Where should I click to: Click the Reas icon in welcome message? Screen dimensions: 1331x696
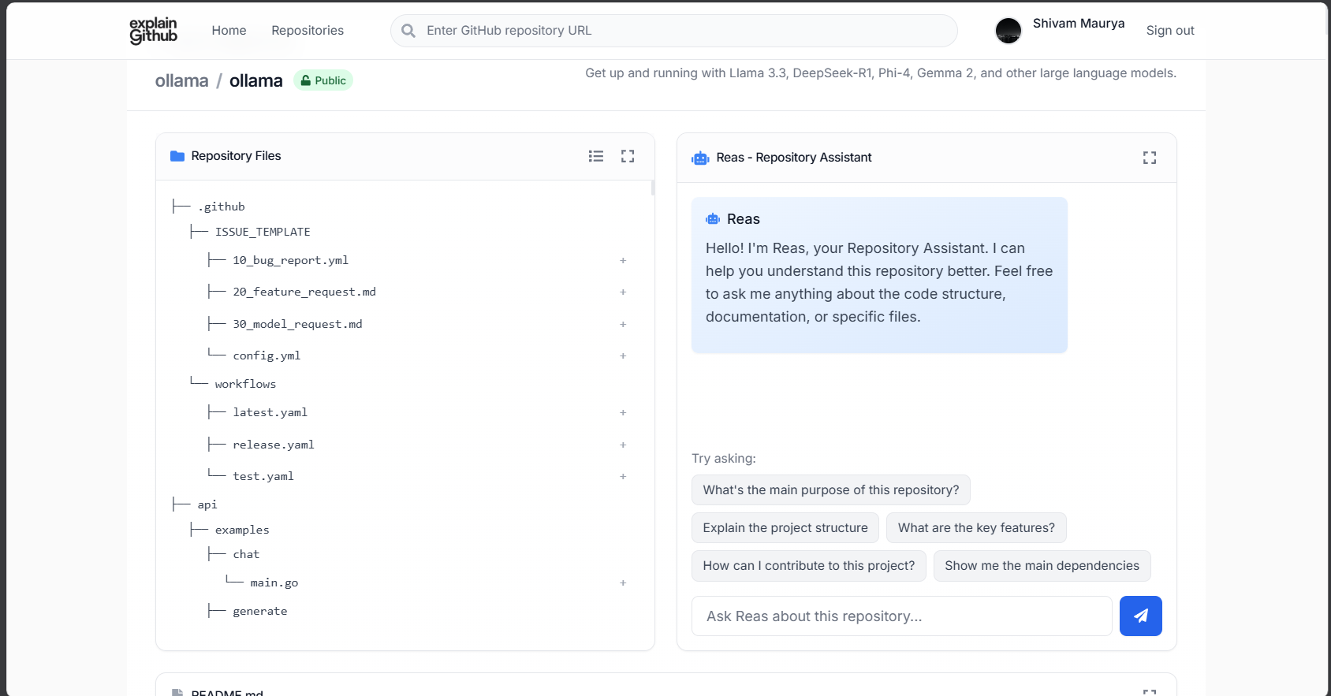(713, 219)
